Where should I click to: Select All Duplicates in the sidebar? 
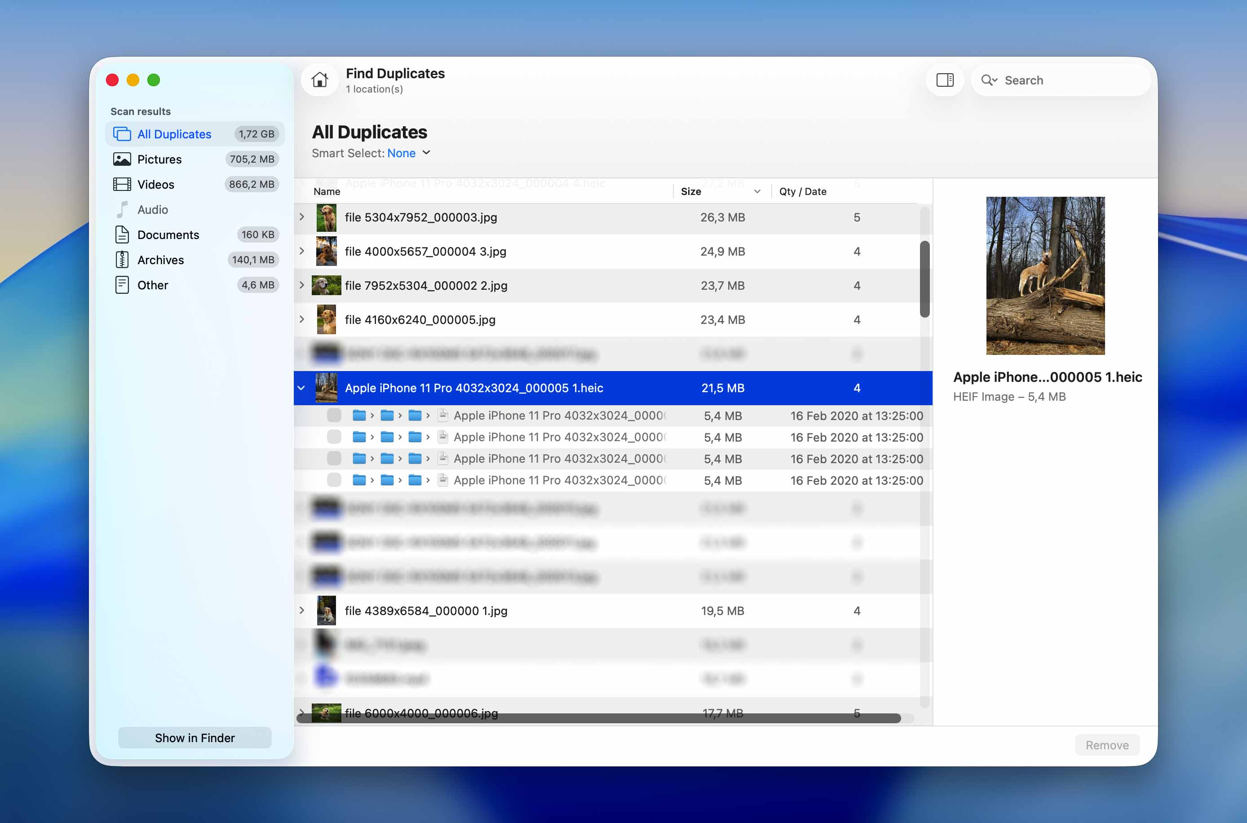pos(195,134)
